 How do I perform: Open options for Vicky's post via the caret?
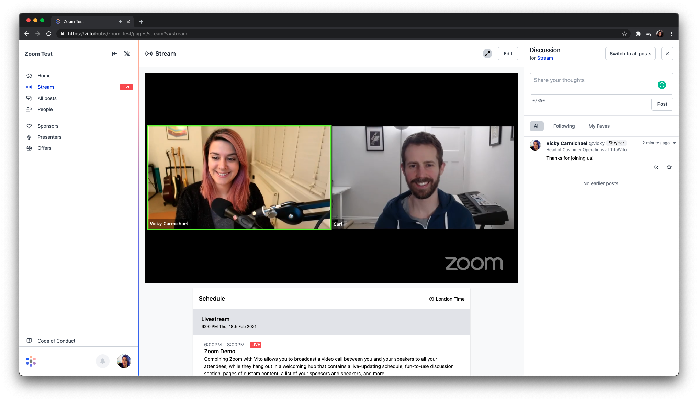click(x=674, y=143)
